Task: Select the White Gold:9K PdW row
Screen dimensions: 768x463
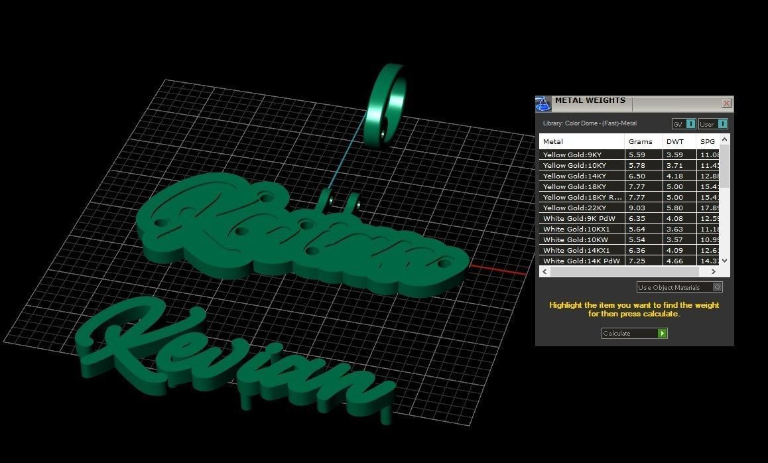Action: [629, 218]
